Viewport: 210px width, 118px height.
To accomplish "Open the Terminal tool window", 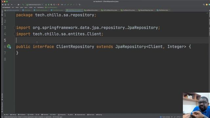I will coord(45,115).
